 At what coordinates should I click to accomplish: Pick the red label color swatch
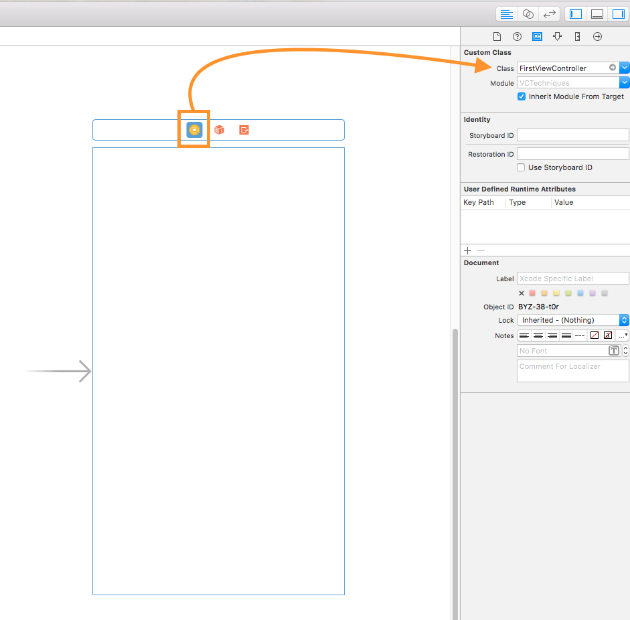click(532, 293)
